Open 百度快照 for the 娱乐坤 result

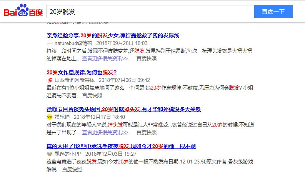click(147, 132)
